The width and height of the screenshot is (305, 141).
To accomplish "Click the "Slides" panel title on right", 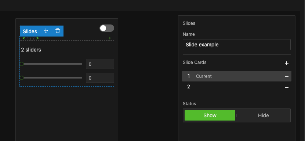I will tap(189, 23).
